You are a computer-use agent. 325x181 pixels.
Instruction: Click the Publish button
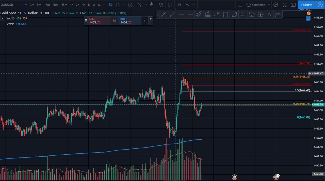tap(307, 5)
